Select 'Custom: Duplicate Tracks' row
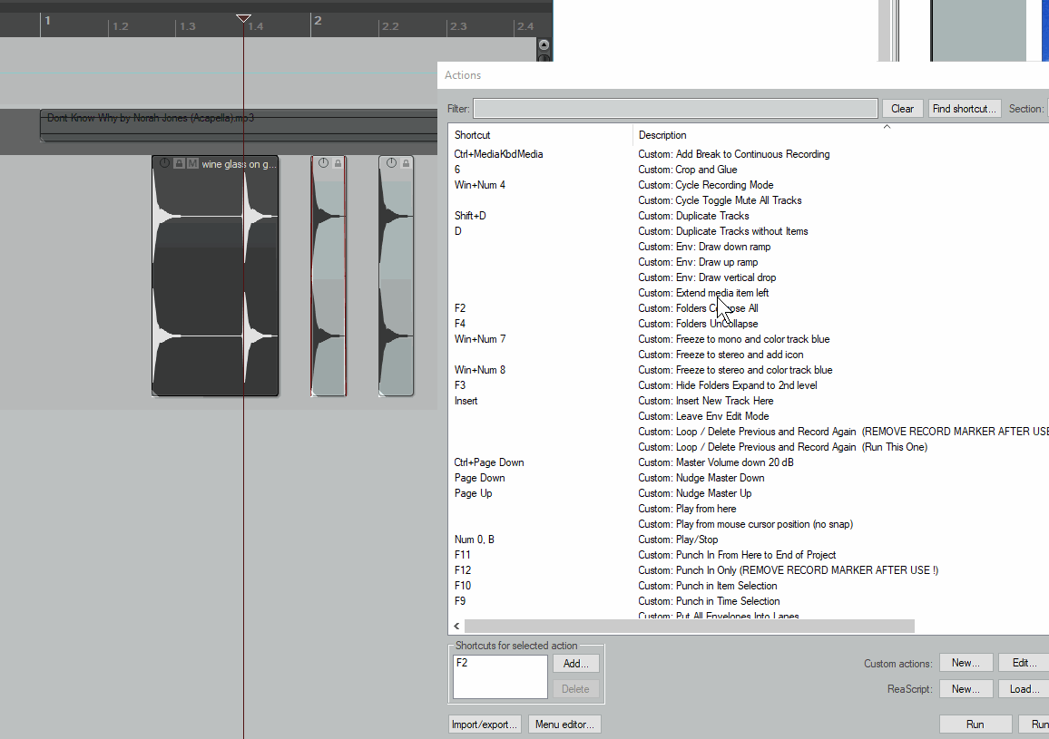Image resolution: width=1049 pixels, height=739 pixels. point(694,215)
